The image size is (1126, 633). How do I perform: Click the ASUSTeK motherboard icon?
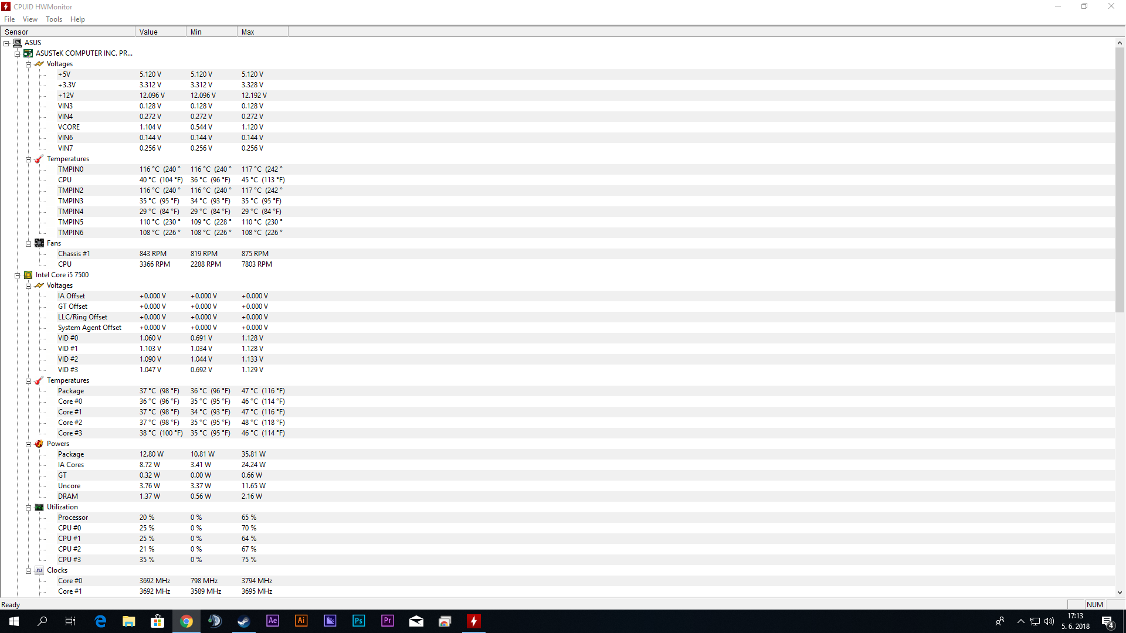tap(28, 53)
